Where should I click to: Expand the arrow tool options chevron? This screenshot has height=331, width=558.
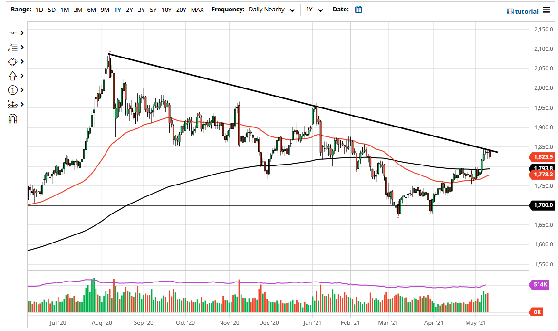(22, 76)
